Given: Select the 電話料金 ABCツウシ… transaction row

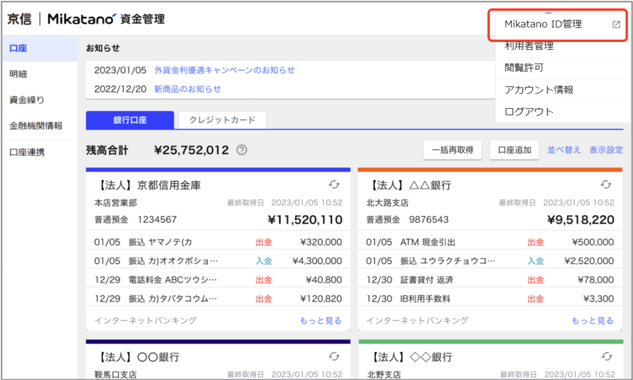Looking at the screenshot, I should coord(218,280).
